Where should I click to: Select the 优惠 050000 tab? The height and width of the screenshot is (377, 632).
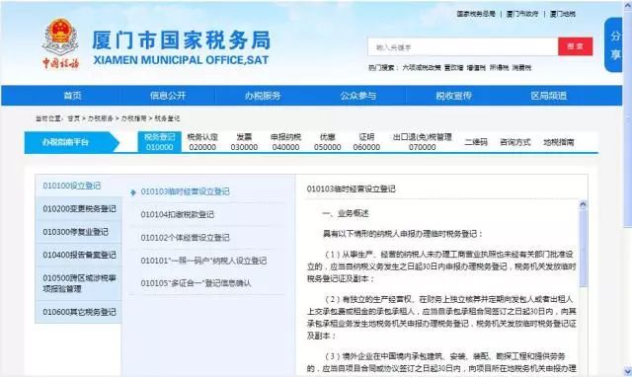(327, 142)
